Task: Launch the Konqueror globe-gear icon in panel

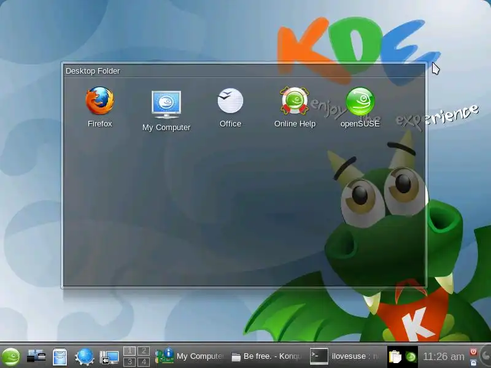Action: 85,357
